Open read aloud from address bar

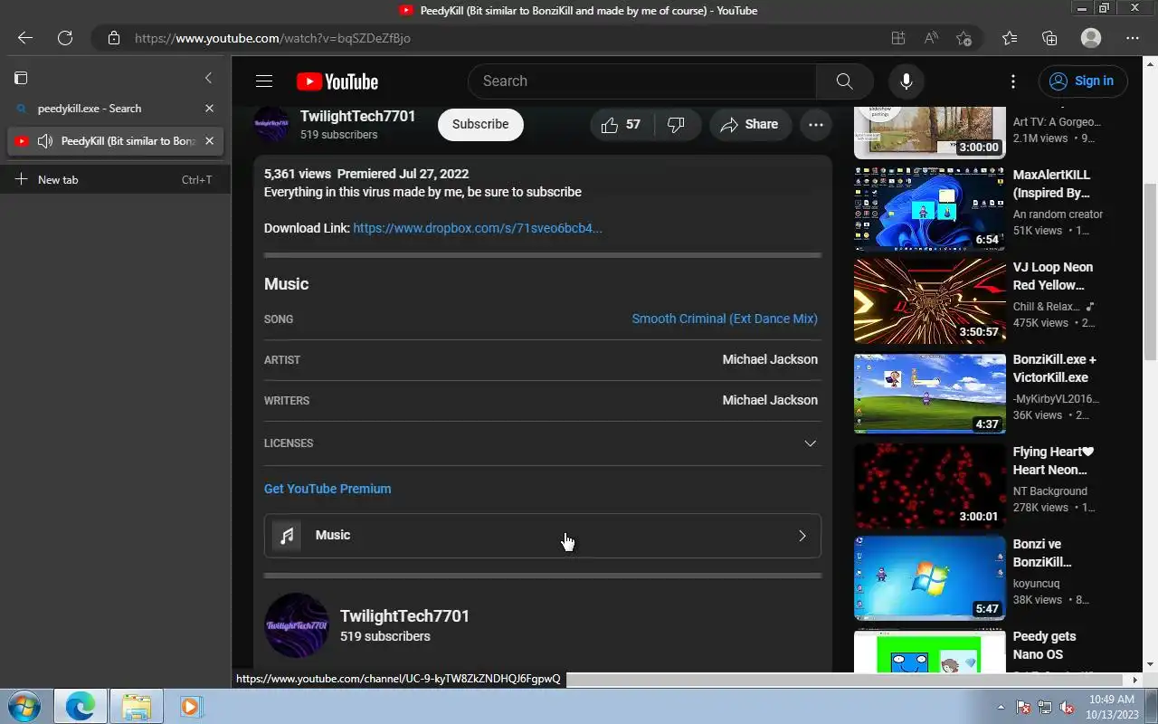pos(931,38)
